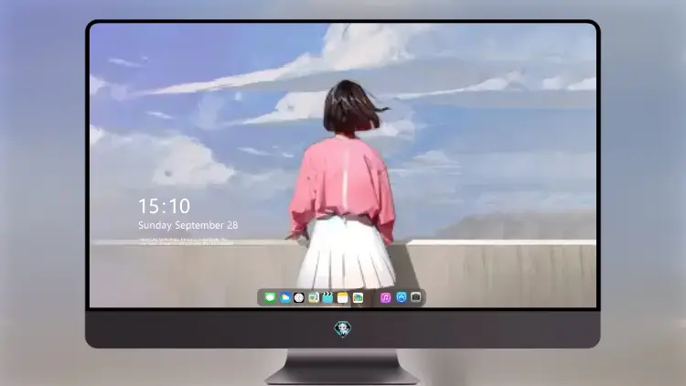Viewport: 686px width, 386px height.
Task: Open the Camera app in the dock
Action: coord(416,297)
